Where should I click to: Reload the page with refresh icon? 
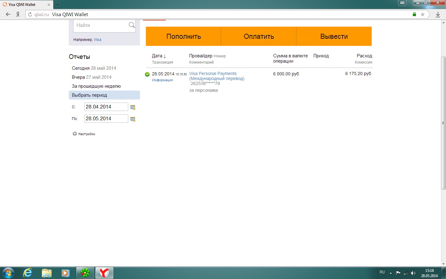coord(30,14)
